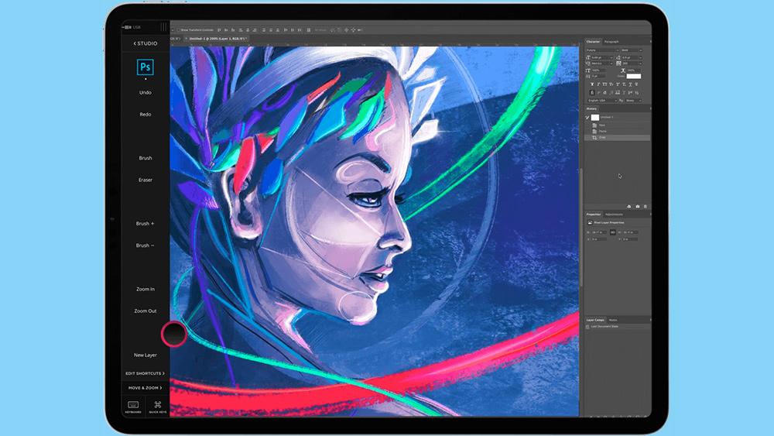Create new document from current state icon
This screenshot has width=774, height=436.
[628, 207]
